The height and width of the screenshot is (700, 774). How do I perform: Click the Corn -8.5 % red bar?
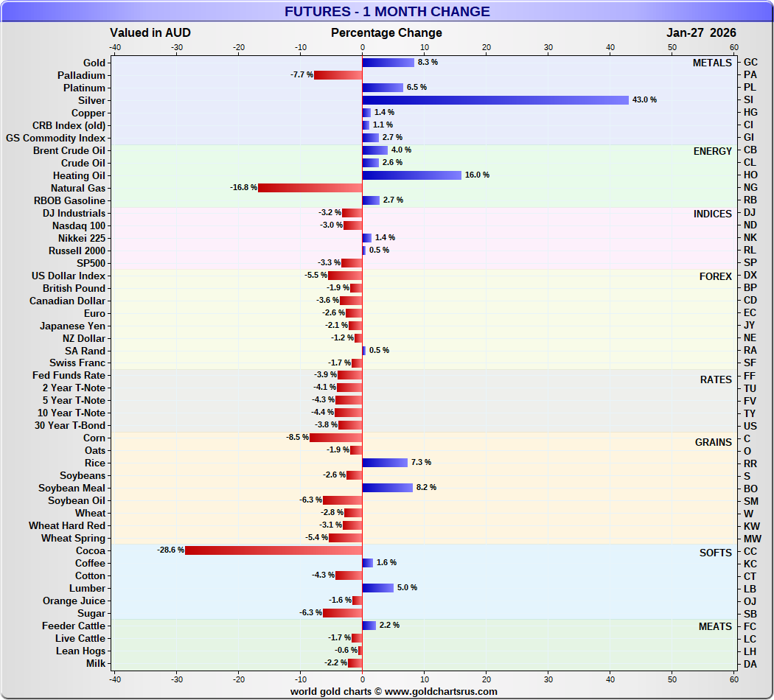click(x=335, y=438)
